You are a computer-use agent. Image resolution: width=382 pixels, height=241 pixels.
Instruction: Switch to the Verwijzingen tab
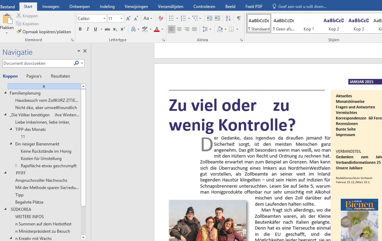click(x=136, y=7)
